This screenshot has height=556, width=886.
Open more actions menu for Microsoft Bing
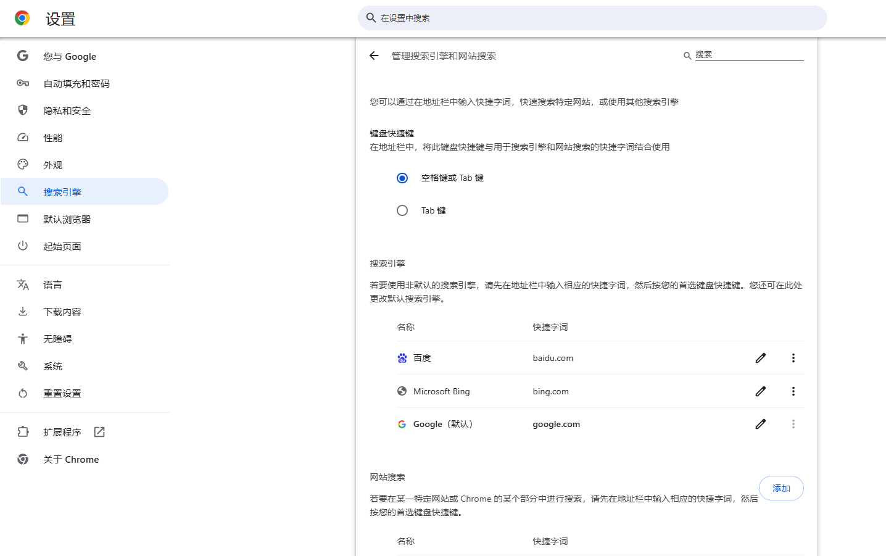pyautogui.click(x=793, y=391)
